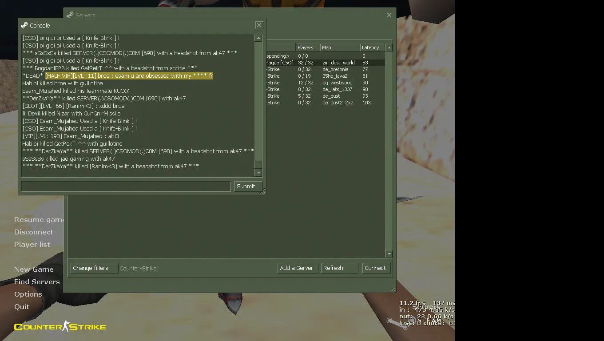604x341 pixels.
Task: Close the Console window
Action: 259,25
